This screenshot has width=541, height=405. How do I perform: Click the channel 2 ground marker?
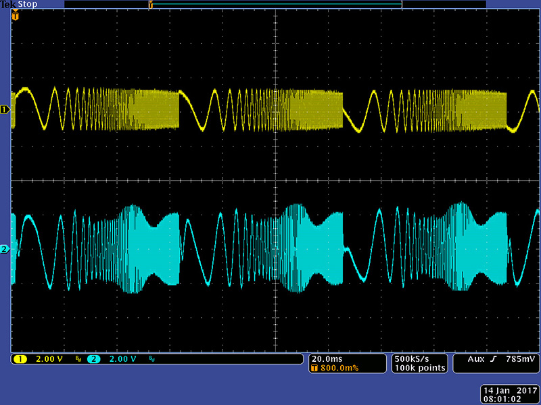[x=5, y=250]
